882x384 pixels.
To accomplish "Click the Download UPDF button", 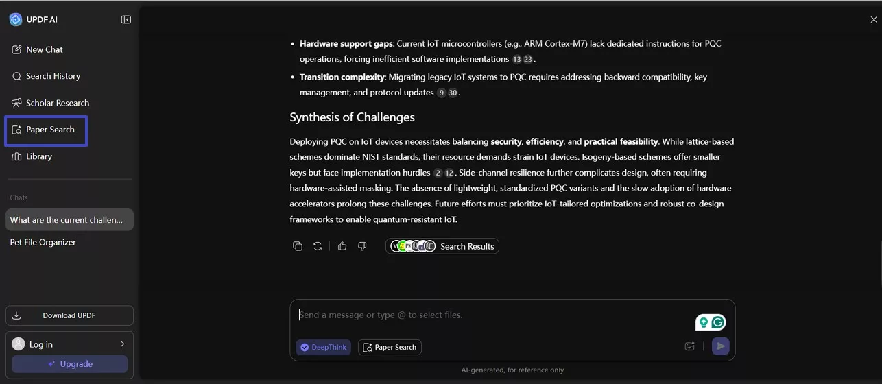I will pos(69,315).
